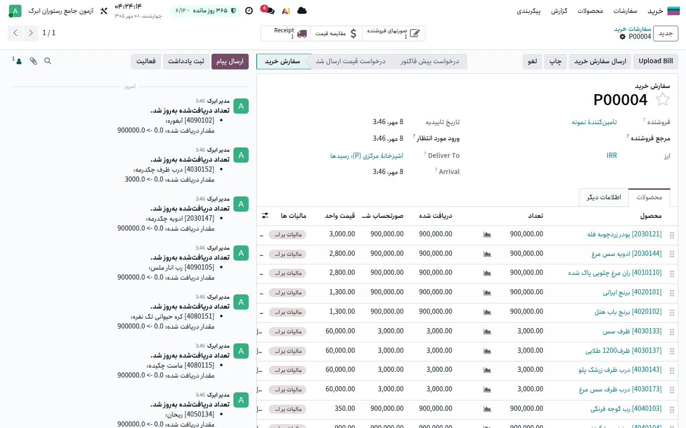
Task: Select status stage درخواست پیش فاکتور
Action: pyautogui.click(x=429, y=61)
